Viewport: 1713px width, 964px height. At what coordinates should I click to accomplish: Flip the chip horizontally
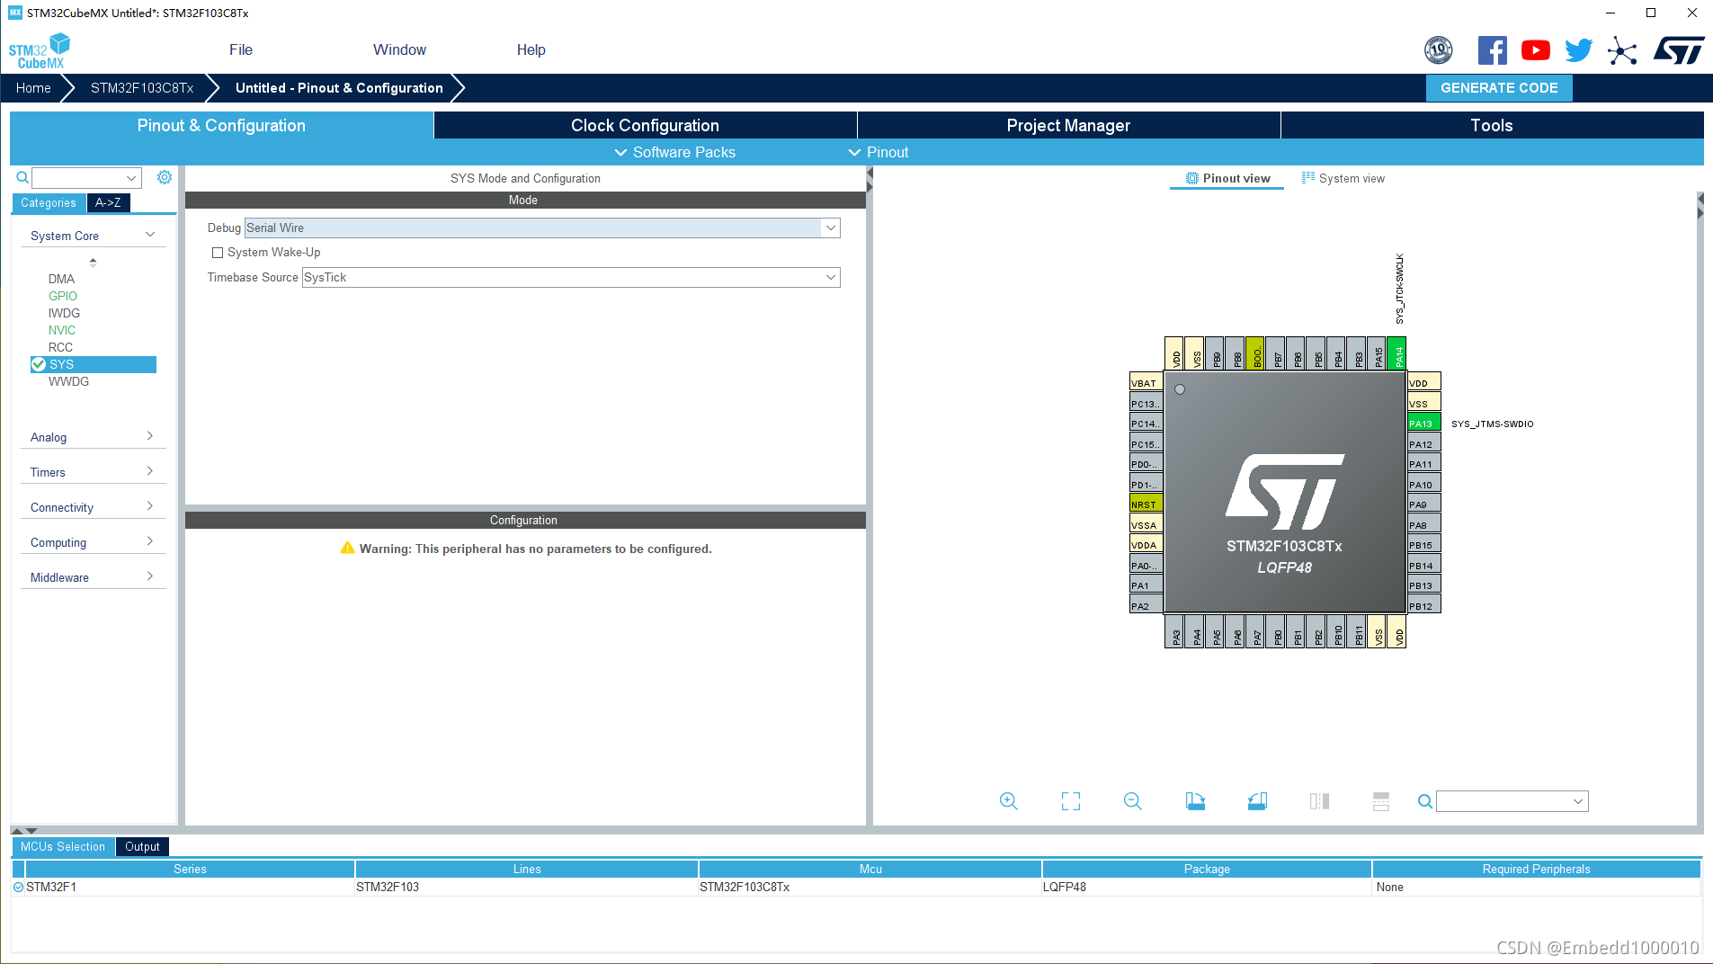tap(1319, 801)
